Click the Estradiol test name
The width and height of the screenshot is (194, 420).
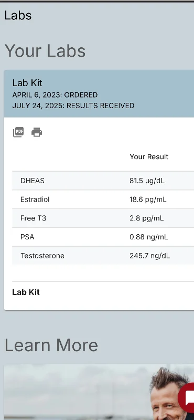click(35, 199)
